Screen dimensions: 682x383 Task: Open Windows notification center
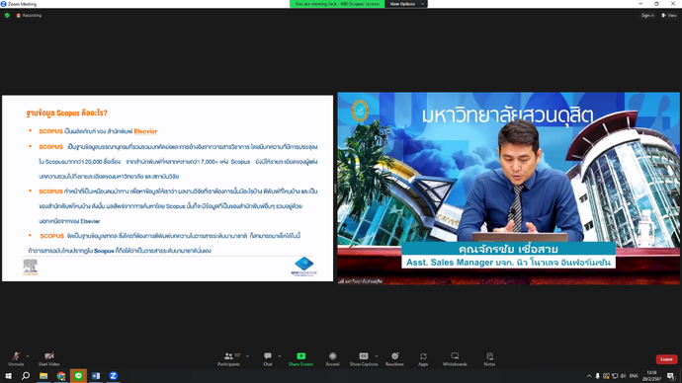tap(671, 376)
